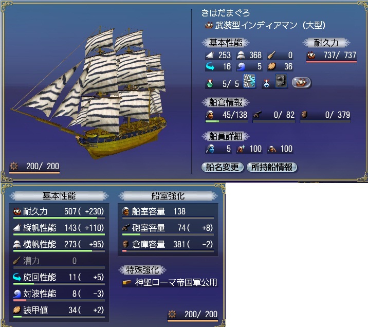The height and width of the screenshot is (327, 368).
Task: Select the cannon equipment slot icon
Action: point(281,81)
